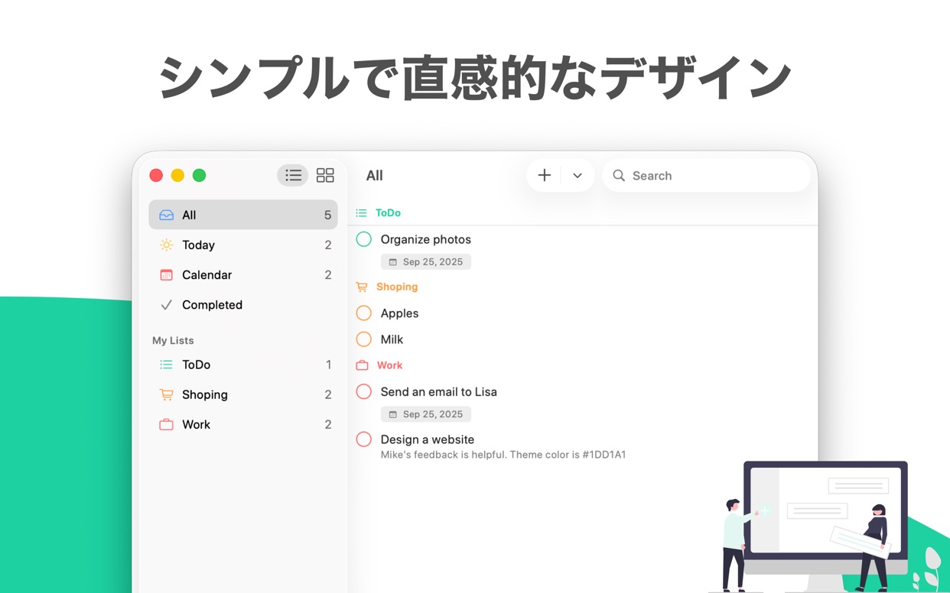Switch to list view layout
This screenshot has width=950, height=593.
click(x=293, y=175)
